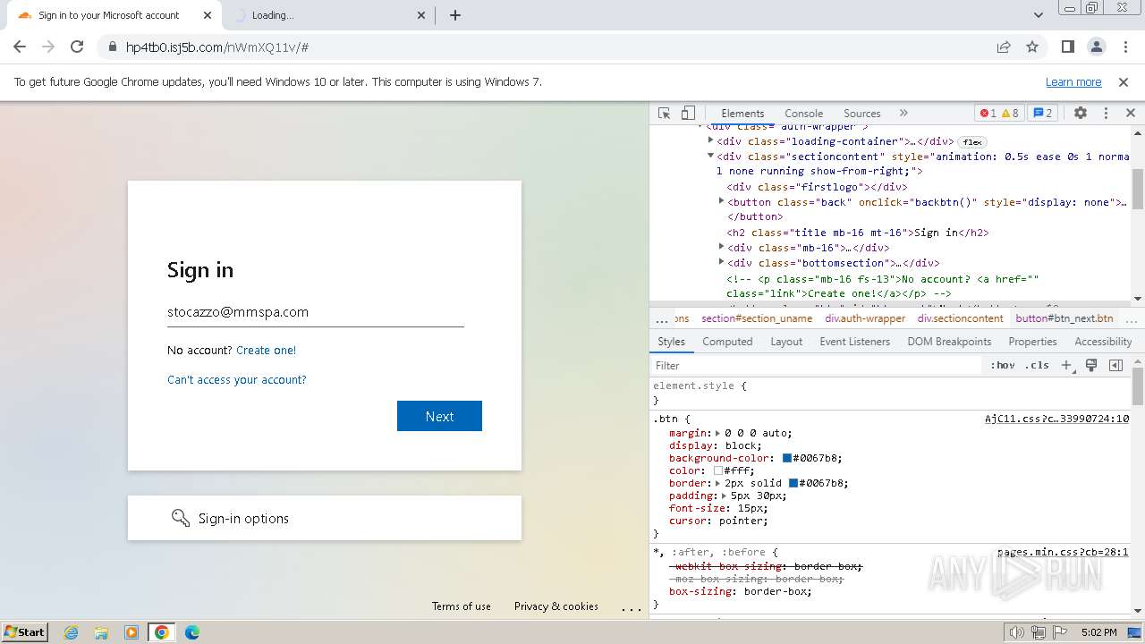Click the browser Forward arrow
The height and width of the screenshot is (644, 1145).
click(x=48, y=47)
